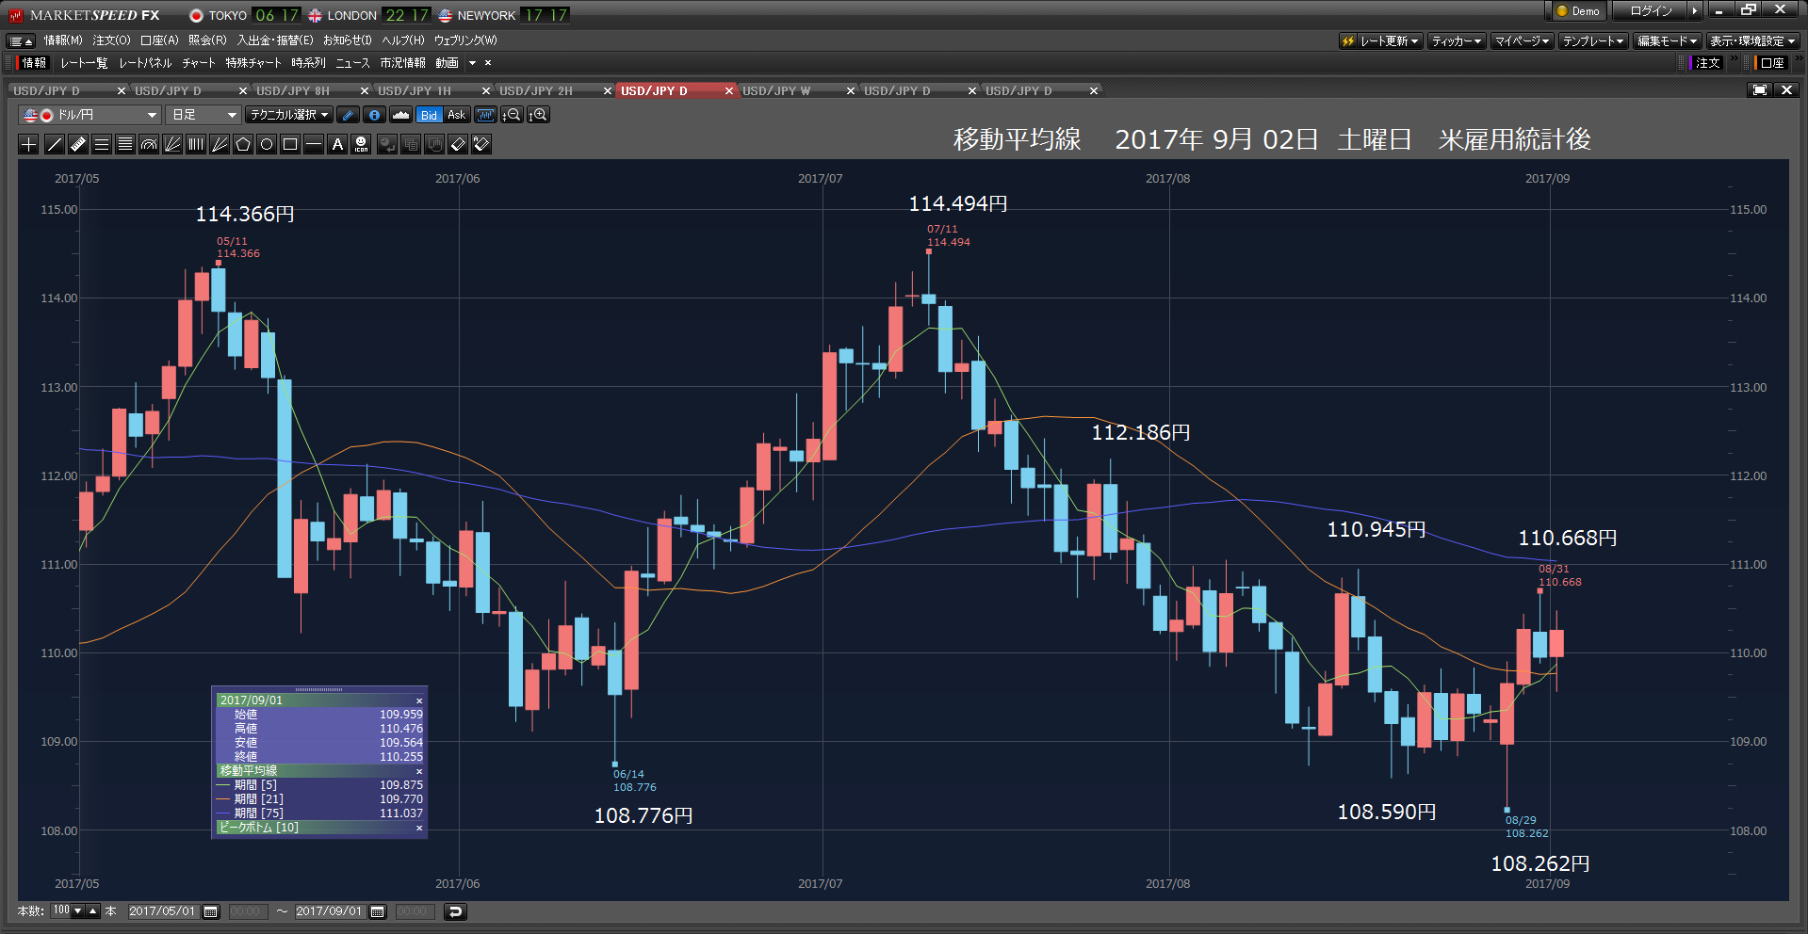Viewport: 1808px width, 934px height.
Task: Select the pentagon shape tool
Action: (243, 144)
